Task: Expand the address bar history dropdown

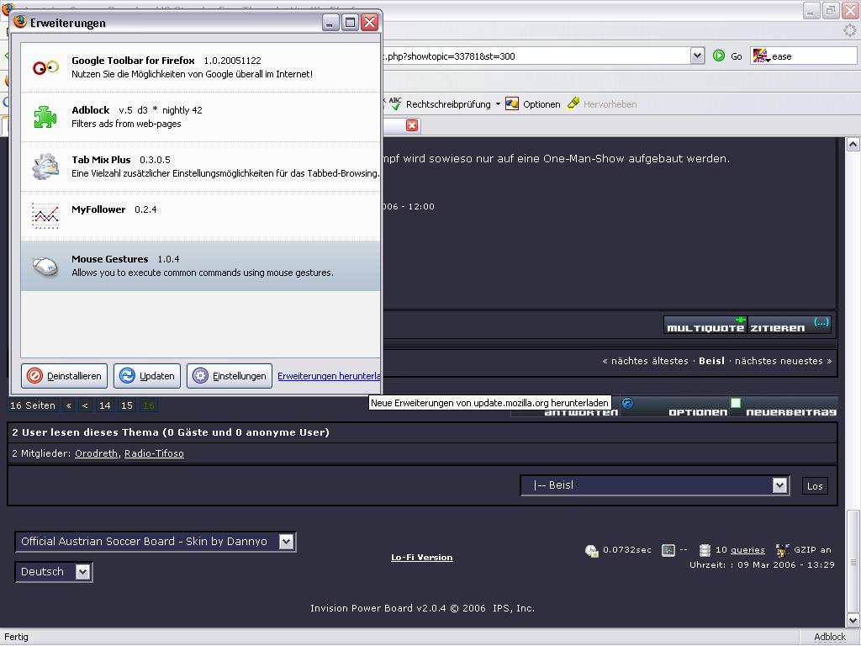Action: pyautogui.click(x=697, y=56)
